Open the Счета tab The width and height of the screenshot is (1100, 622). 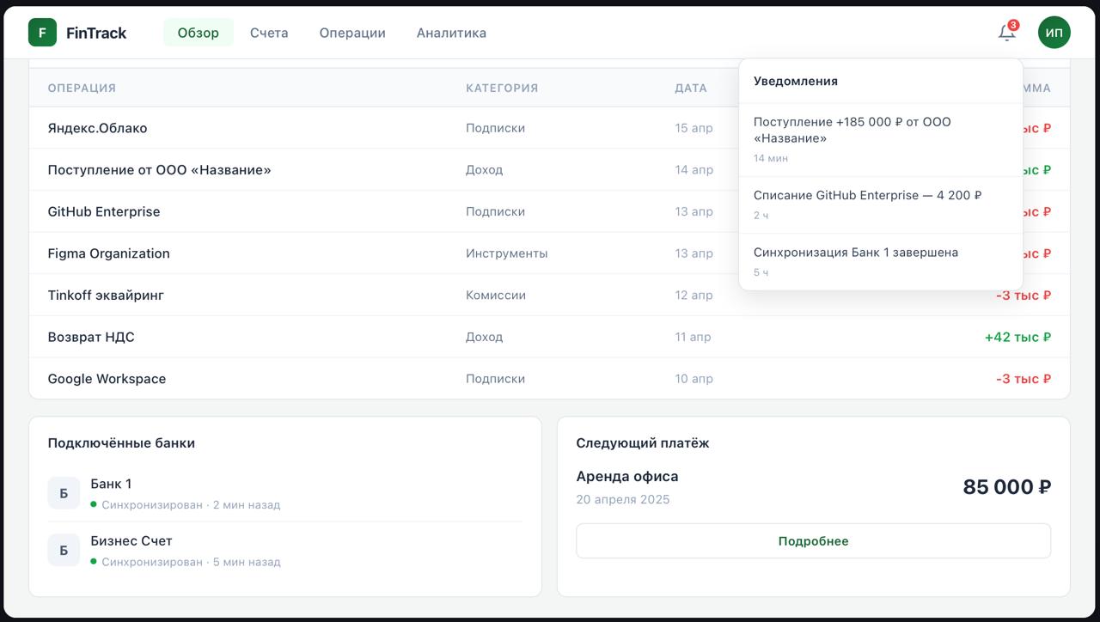[x=269, y=33]
